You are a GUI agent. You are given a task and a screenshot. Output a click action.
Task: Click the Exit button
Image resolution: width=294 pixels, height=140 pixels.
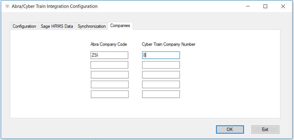[x=265, y=129]
